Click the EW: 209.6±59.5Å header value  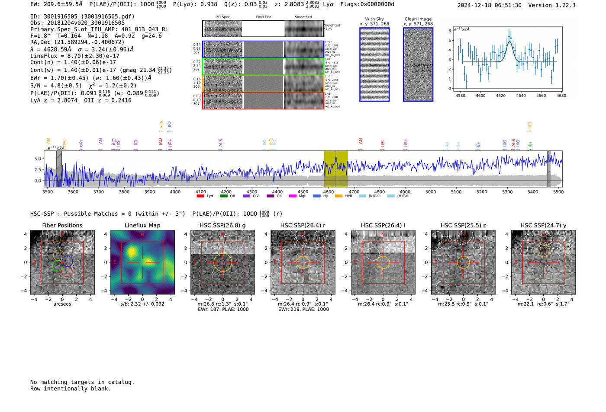pos(56,4)
